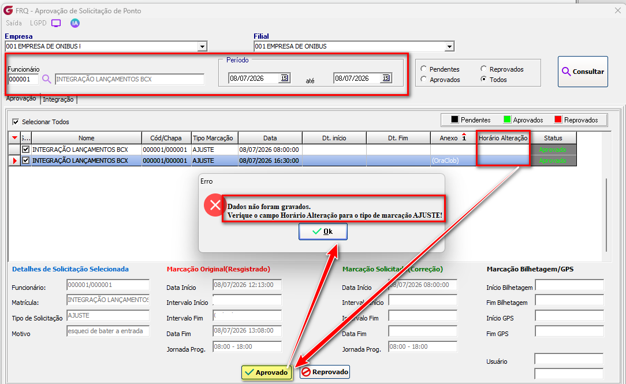Viewport: 626px width, 384px height.
Task: Click the Fim Bilhetagem field
Action: click(569, 300)
